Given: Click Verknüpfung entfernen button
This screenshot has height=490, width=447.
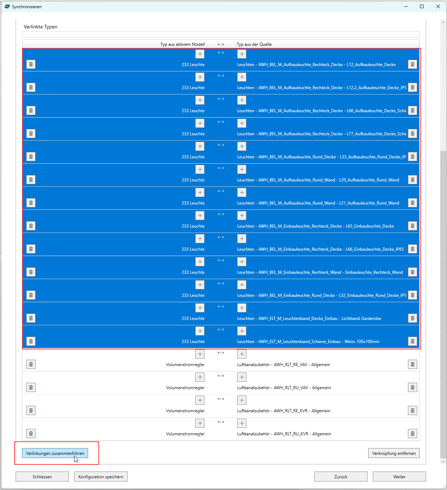Looking at the screenshot, I should 394,453.
